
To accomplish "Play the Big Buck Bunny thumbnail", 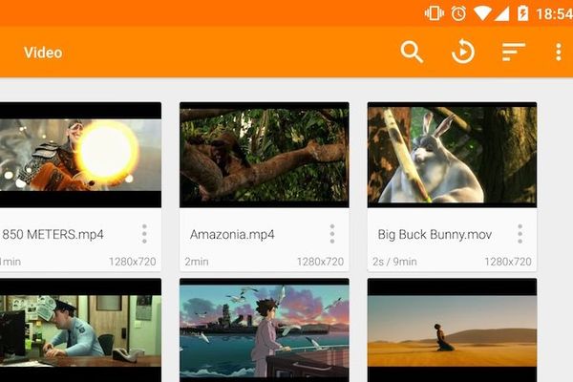I will (452, 155).
